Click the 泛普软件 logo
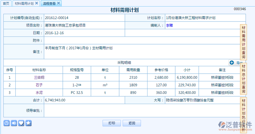 click(235, 126)
